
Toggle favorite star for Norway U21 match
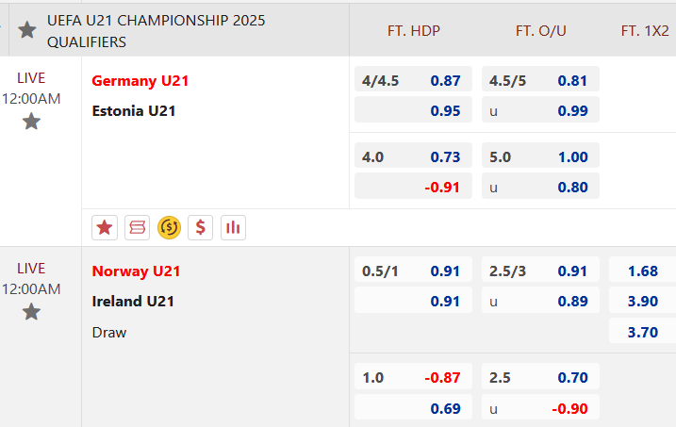[x=31, y=312]
